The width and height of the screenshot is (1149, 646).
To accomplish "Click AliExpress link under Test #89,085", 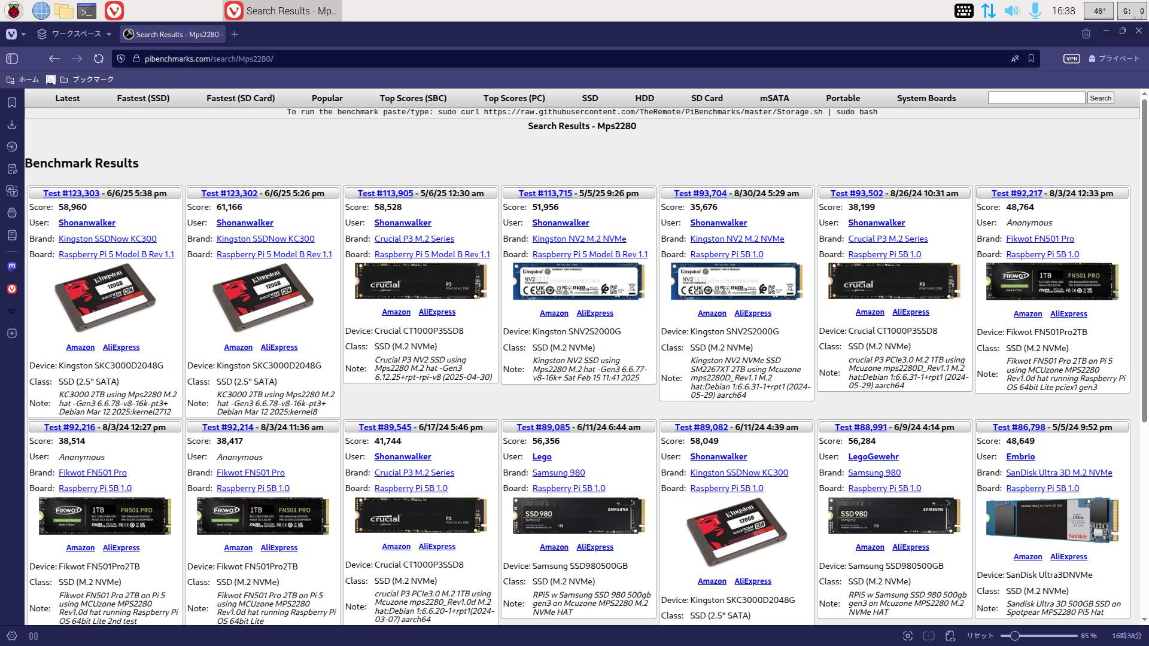I will pos(595,547).
